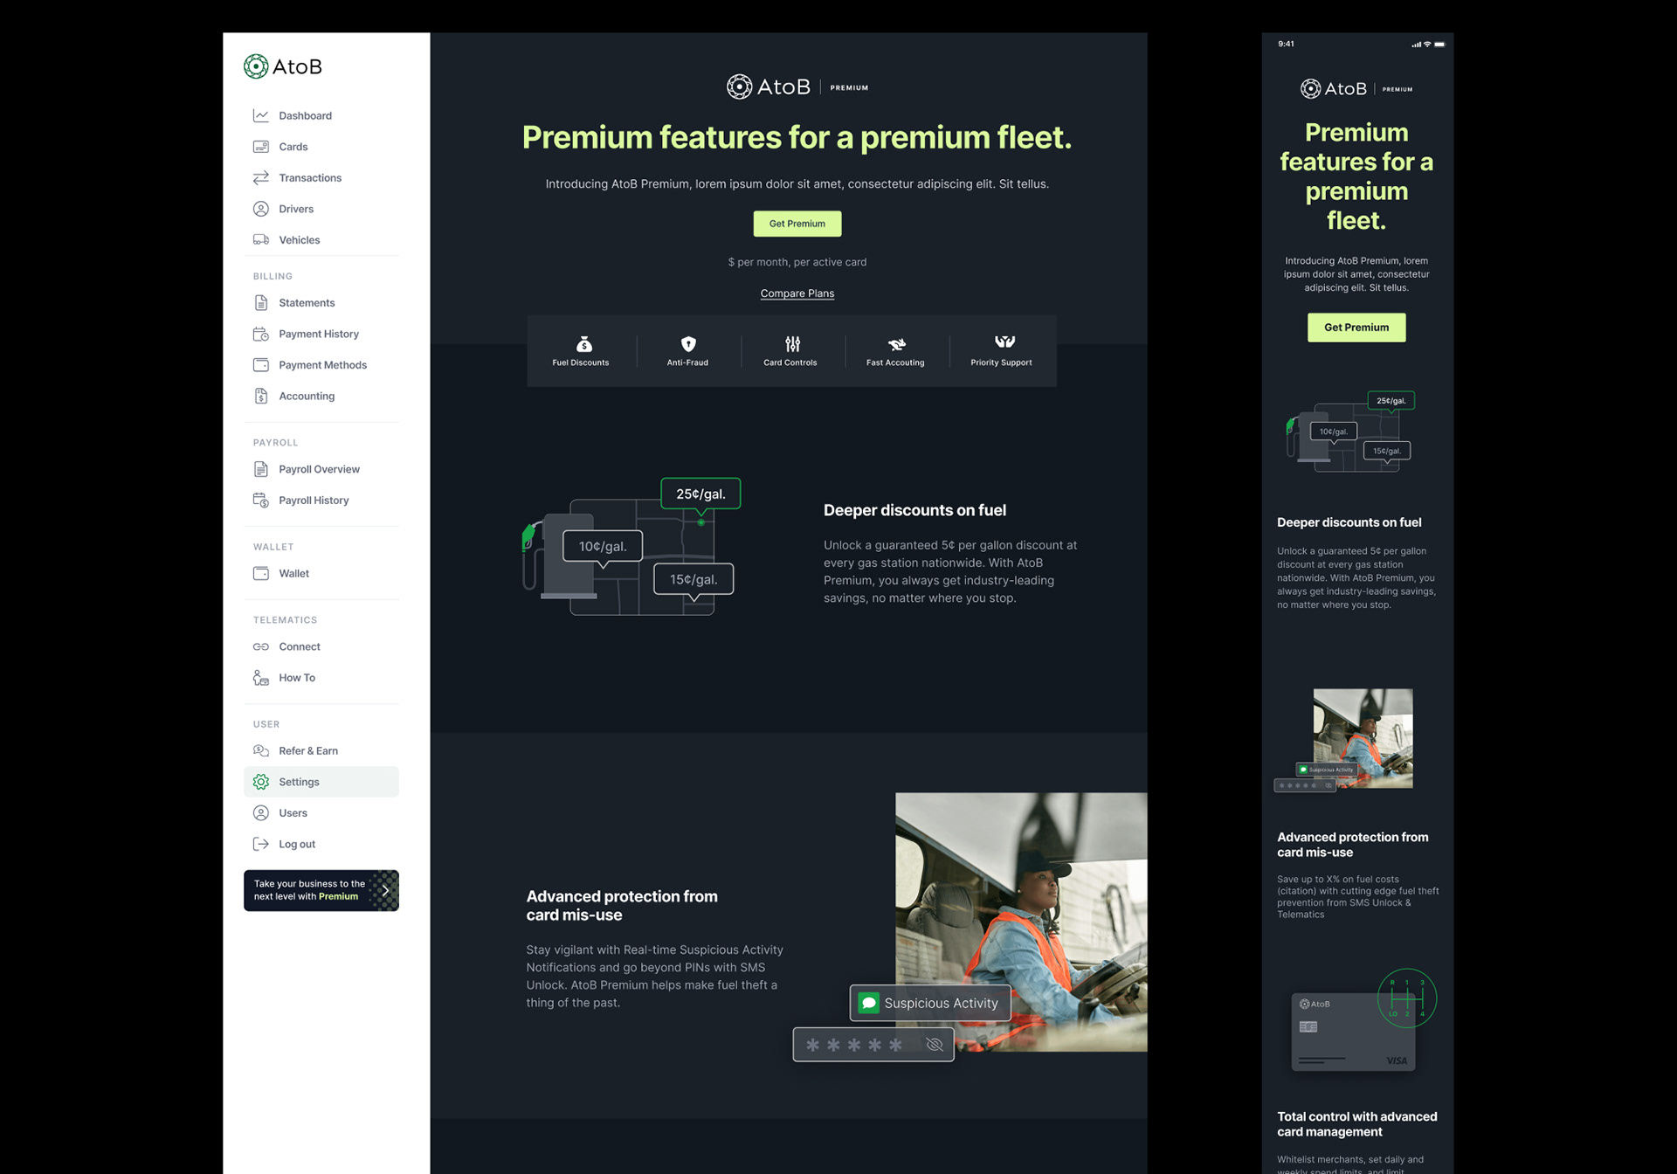Click the driver photo in mobile view

coord(1363,738)
